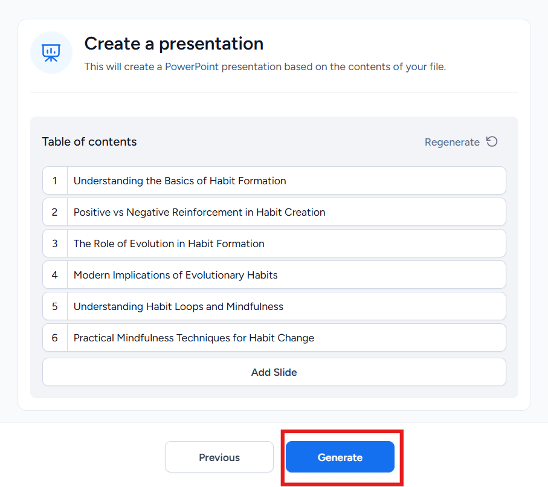Edit Practical Mindfulness Techniques slide title
Viewport: 548px width, 487px height.
[x=286, y=338]
